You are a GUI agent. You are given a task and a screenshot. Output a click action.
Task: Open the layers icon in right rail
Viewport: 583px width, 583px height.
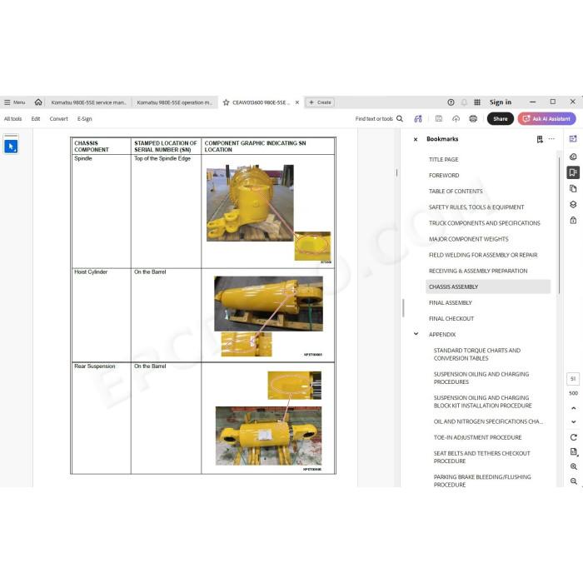tap(573, 205)
